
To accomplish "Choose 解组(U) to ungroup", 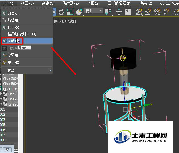I will (x=27, y=20).
